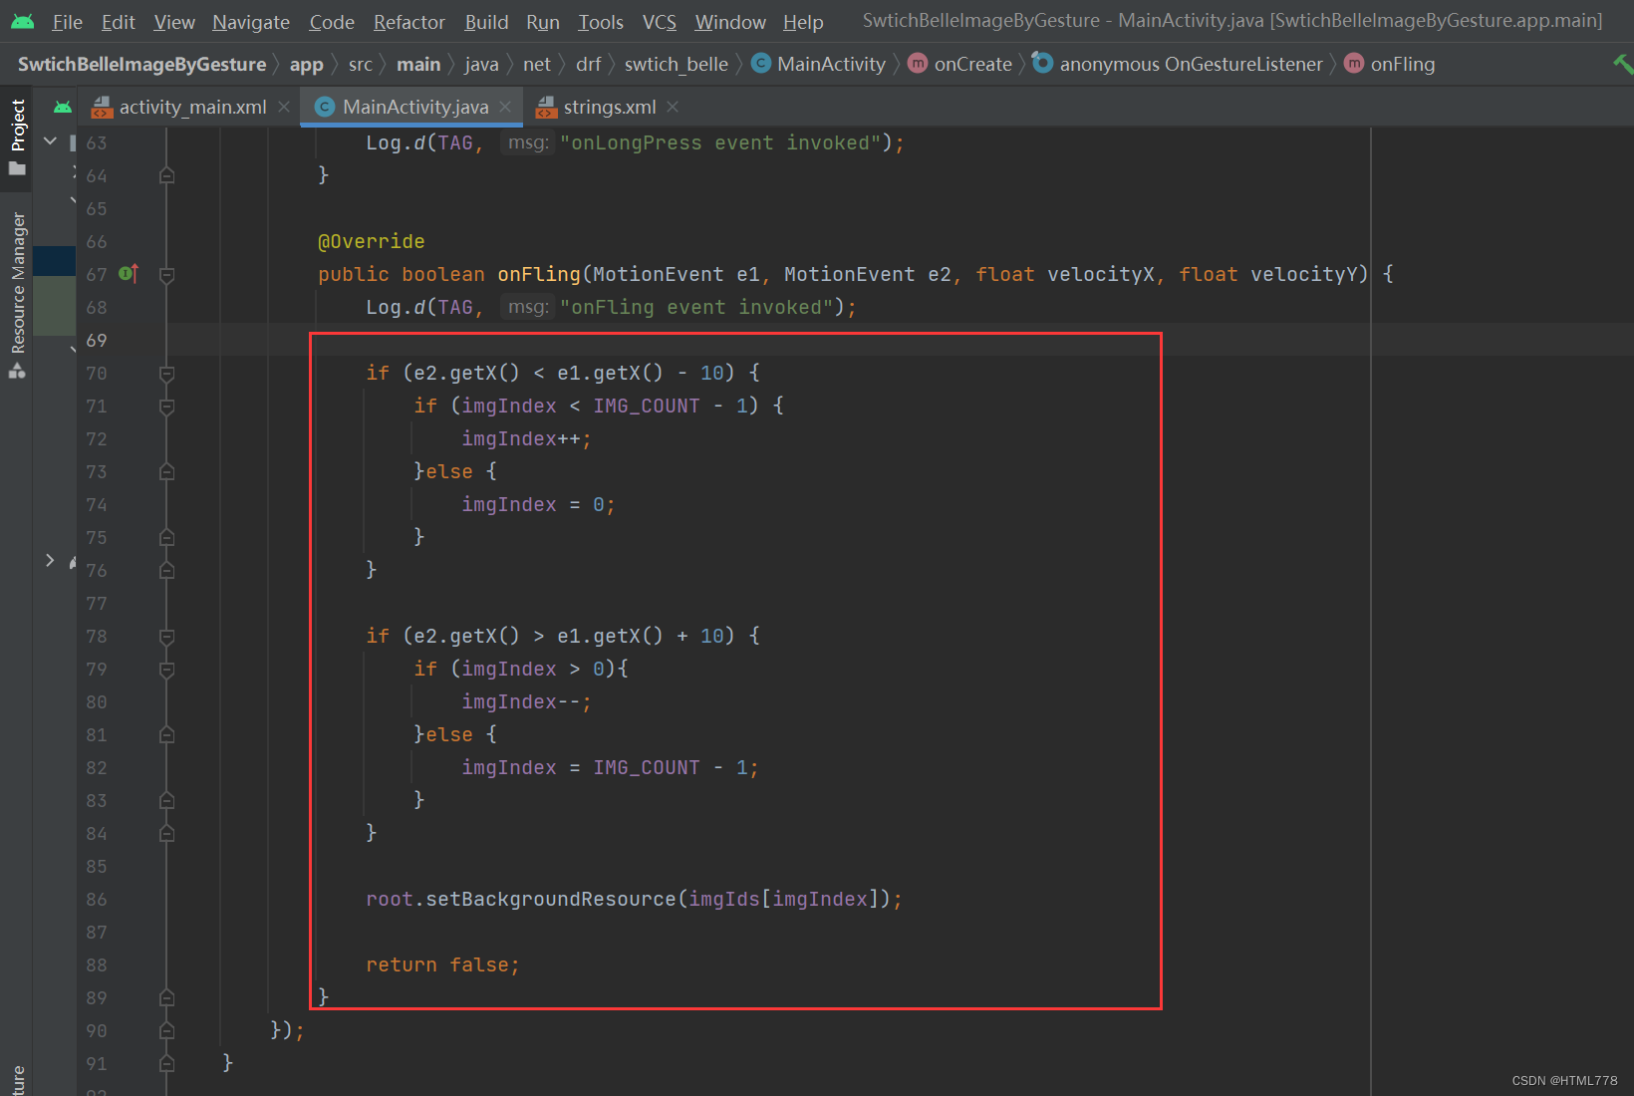This screenshot has height=1096, width=1634.
Task: Collapse the if block fold on line 70
Action: pyautogui.click(x=167, y=374)
